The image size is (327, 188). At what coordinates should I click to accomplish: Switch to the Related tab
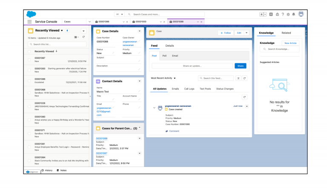point(286,33)
